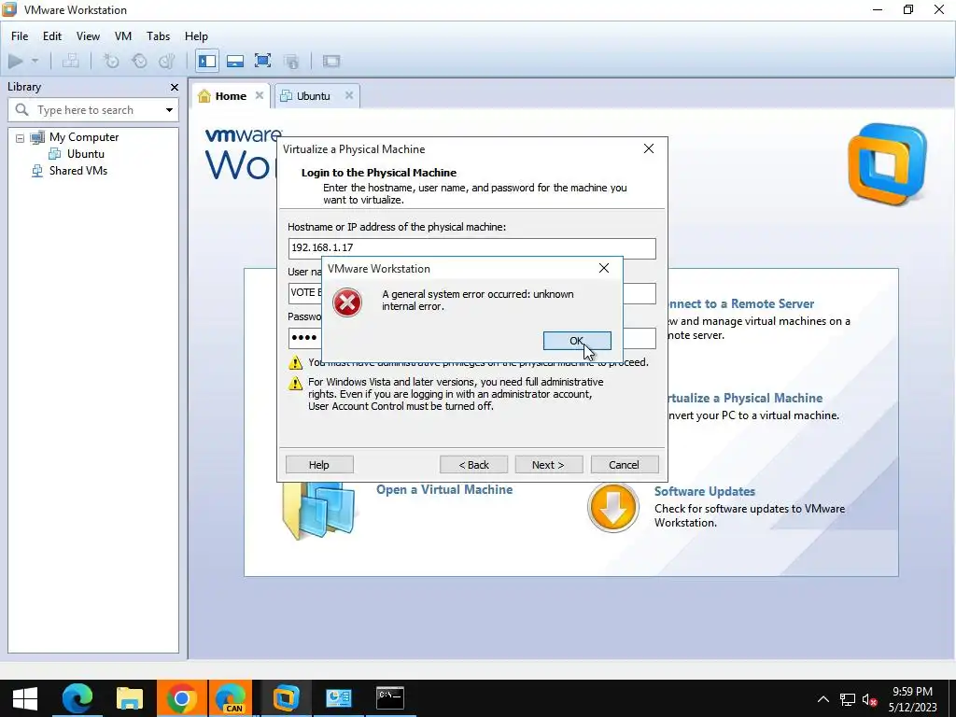This screenshot has width=956, height=717.
Task: Click the red error icon
Action: [347, 302]
